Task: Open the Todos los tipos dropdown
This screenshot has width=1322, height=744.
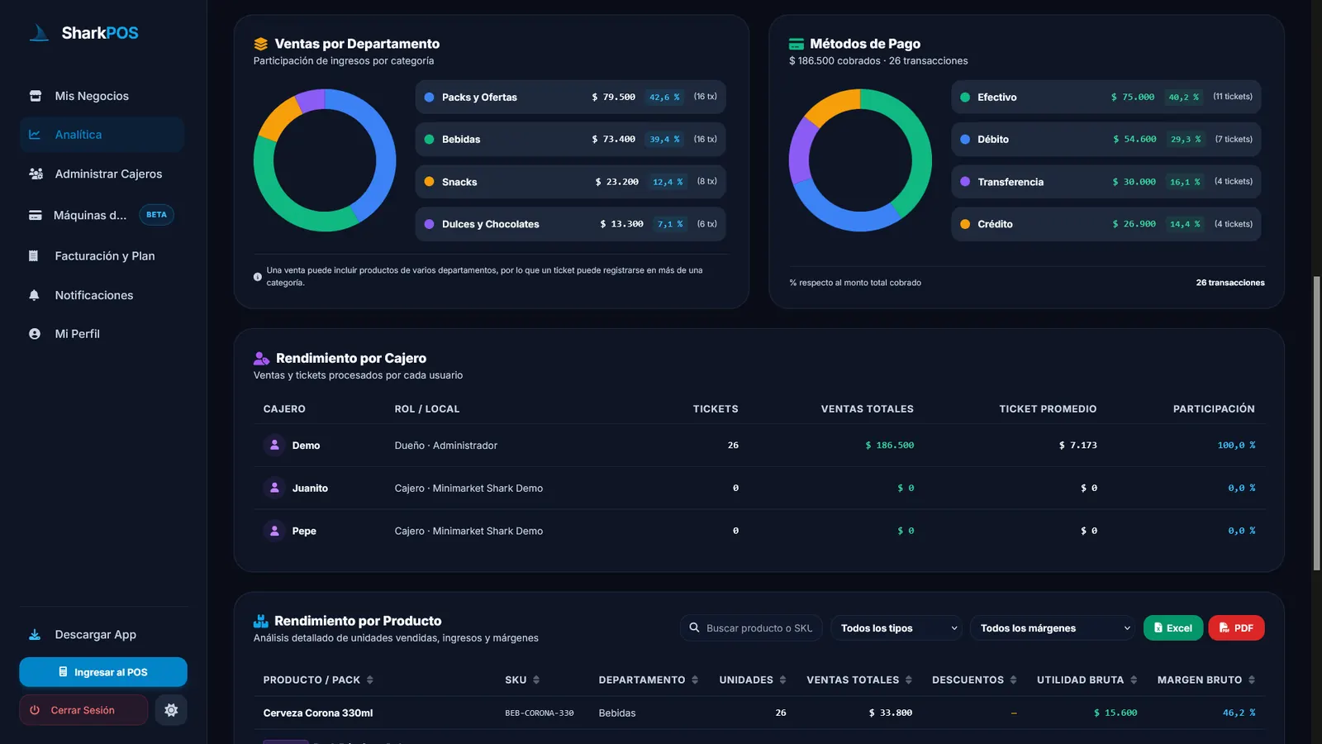Action: 896,628
